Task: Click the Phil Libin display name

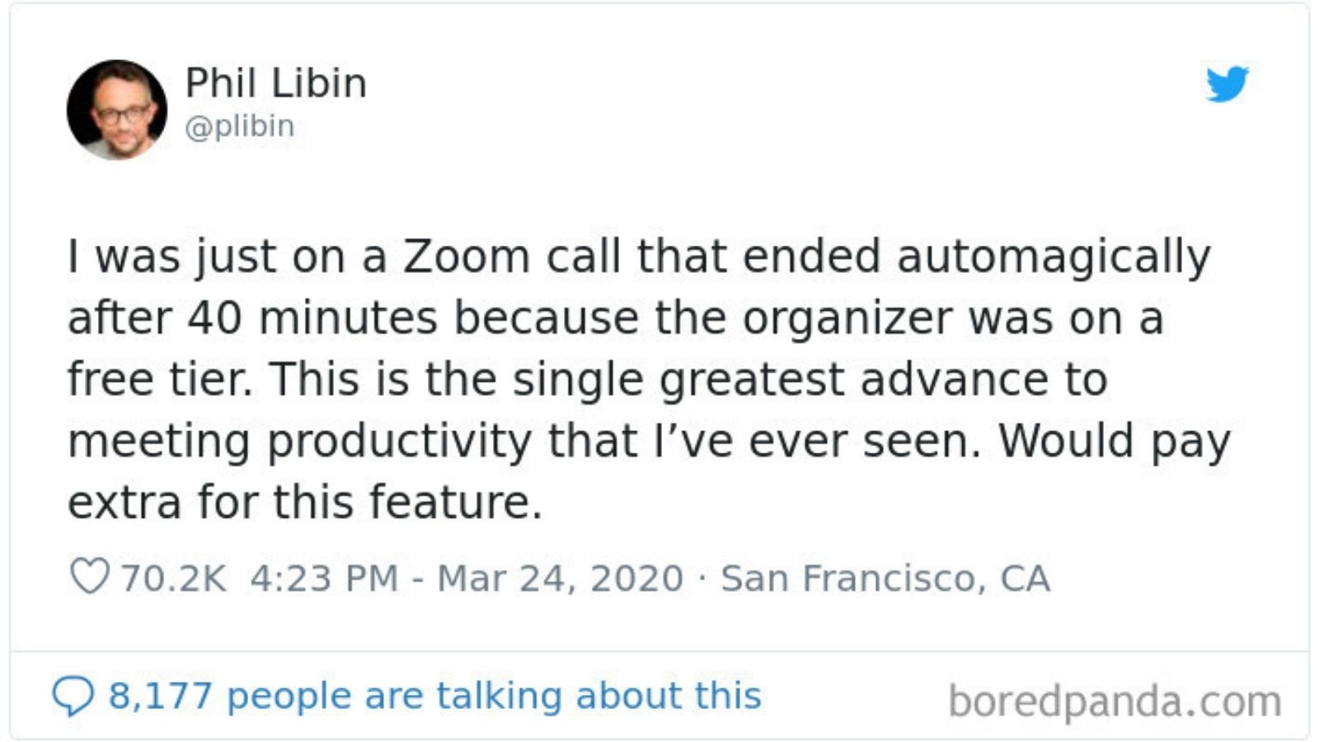Action: click(275, 83)
